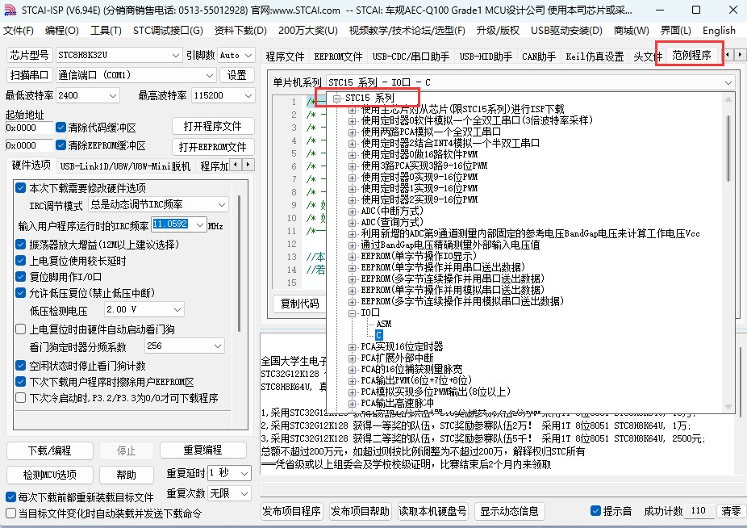
Task: Open the 文件(F) menu
Action: coord(19,31)
